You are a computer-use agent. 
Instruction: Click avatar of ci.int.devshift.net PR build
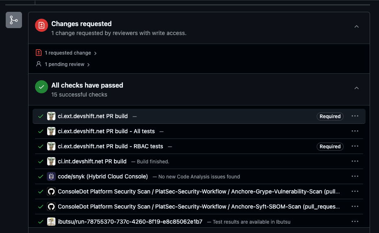click(x=51, y=161)
